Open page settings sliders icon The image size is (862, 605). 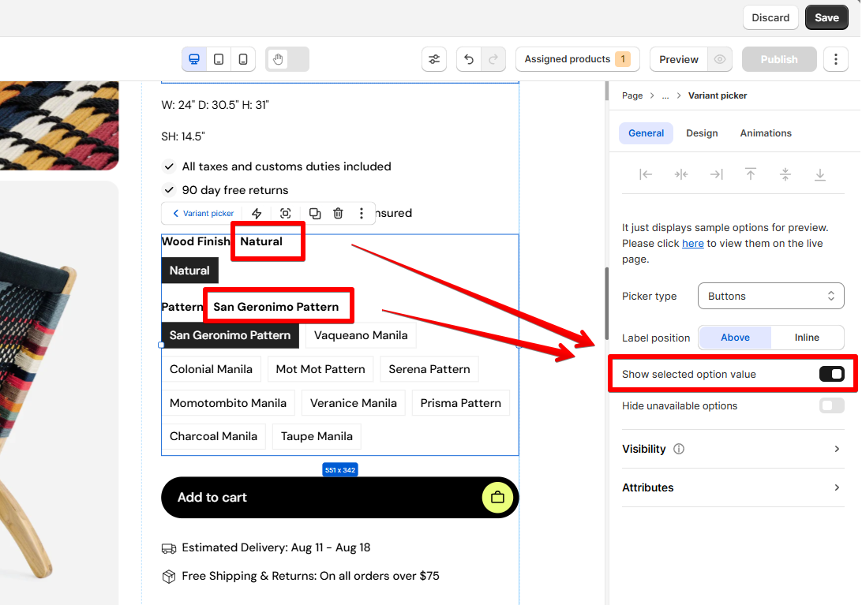(x=434, y=59)
